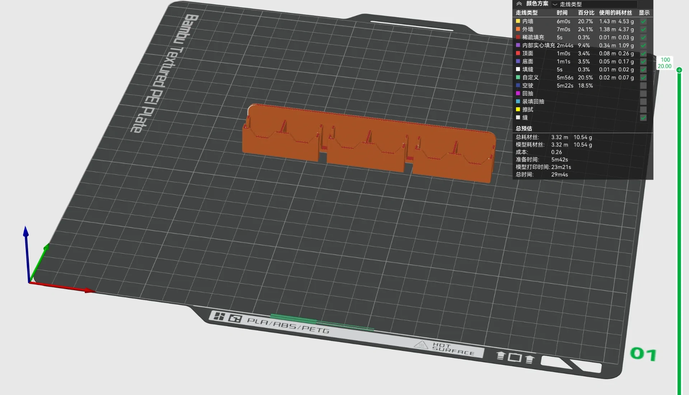The height and width of the screenshot is (395, 689).
Task: Collapse the legend panel with double-chevron icon
Action: 519,4
